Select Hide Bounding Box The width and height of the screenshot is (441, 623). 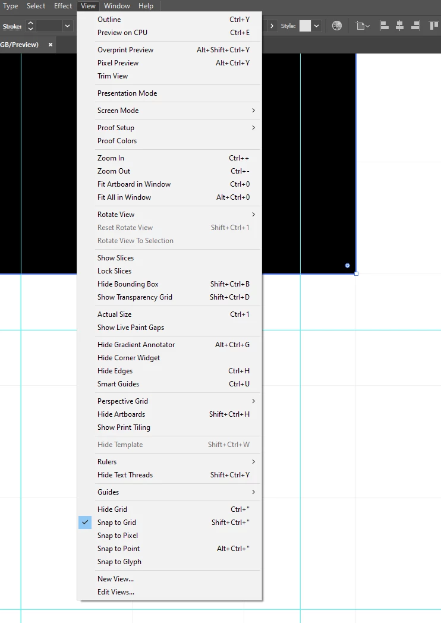pos(169,284)
